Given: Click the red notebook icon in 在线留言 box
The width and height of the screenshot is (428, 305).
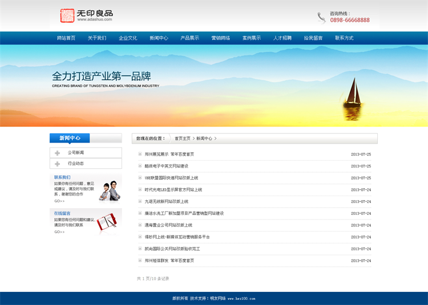Looking at the screenshot, I should 107,222.
